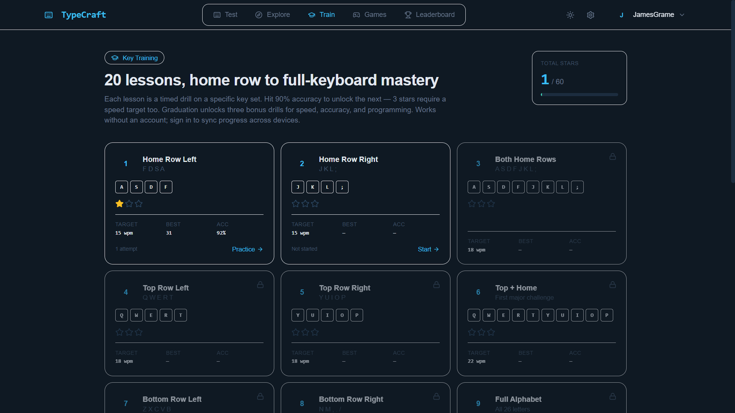Click the lock icon on Both Home Rows

point(612,156)
